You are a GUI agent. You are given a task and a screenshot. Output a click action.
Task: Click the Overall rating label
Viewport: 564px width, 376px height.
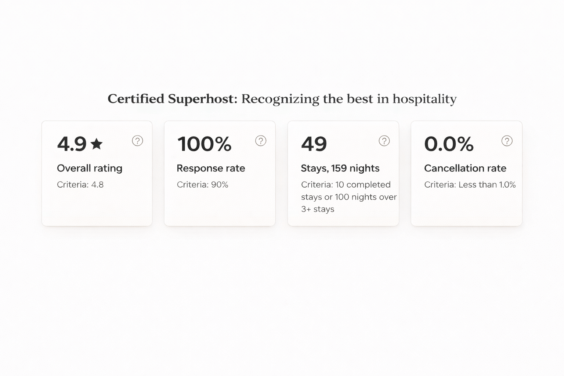point(90,168)
